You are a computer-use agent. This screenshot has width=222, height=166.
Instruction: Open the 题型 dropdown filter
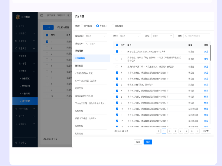pyautogui.click(x=162, y=36)
